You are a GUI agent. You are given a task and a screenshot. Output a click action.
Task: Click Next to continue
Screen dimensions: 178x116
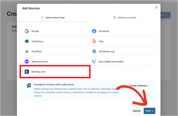(x=150, y=111)
